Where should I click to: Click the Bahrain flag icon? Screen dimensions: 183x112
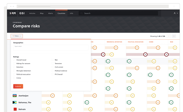15,109
